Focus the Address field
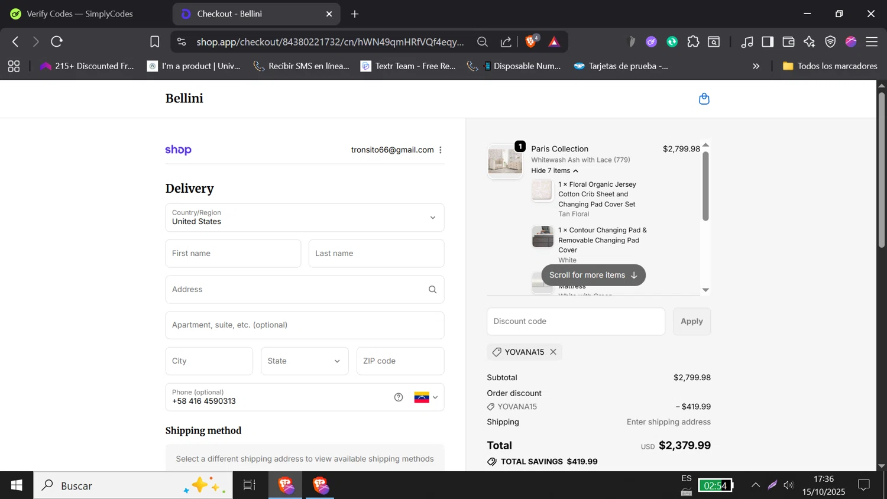This screenshot has width=887, height=499. tap(305, 290)
